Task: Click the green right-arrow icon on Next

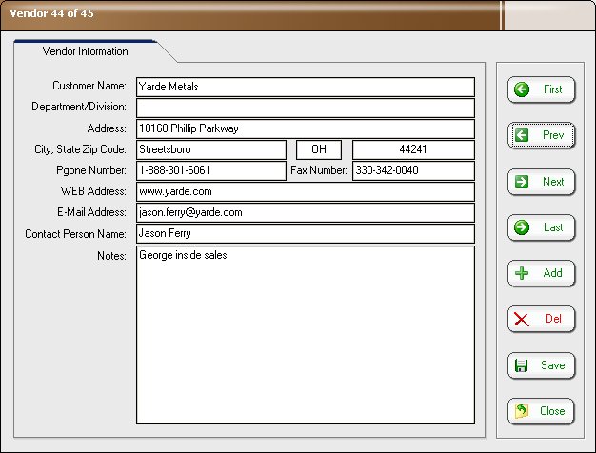Action: pyautogui.click(x=522, y=182)
